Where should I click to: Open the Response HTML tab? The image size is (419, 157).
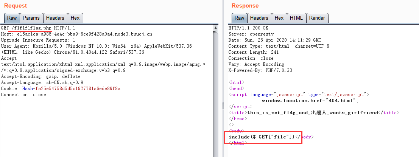pos(296,18)
